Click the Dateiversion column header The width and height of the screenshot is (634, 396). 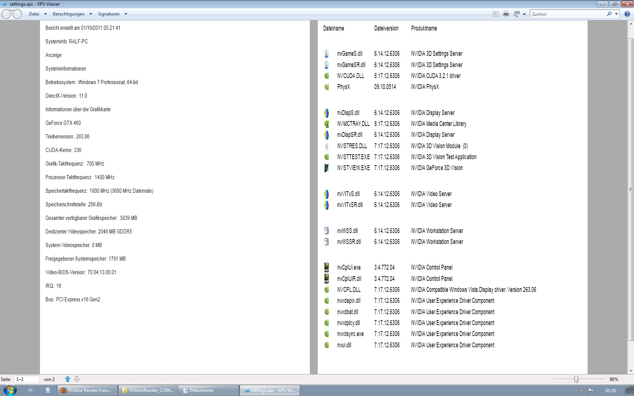point(386,28)
